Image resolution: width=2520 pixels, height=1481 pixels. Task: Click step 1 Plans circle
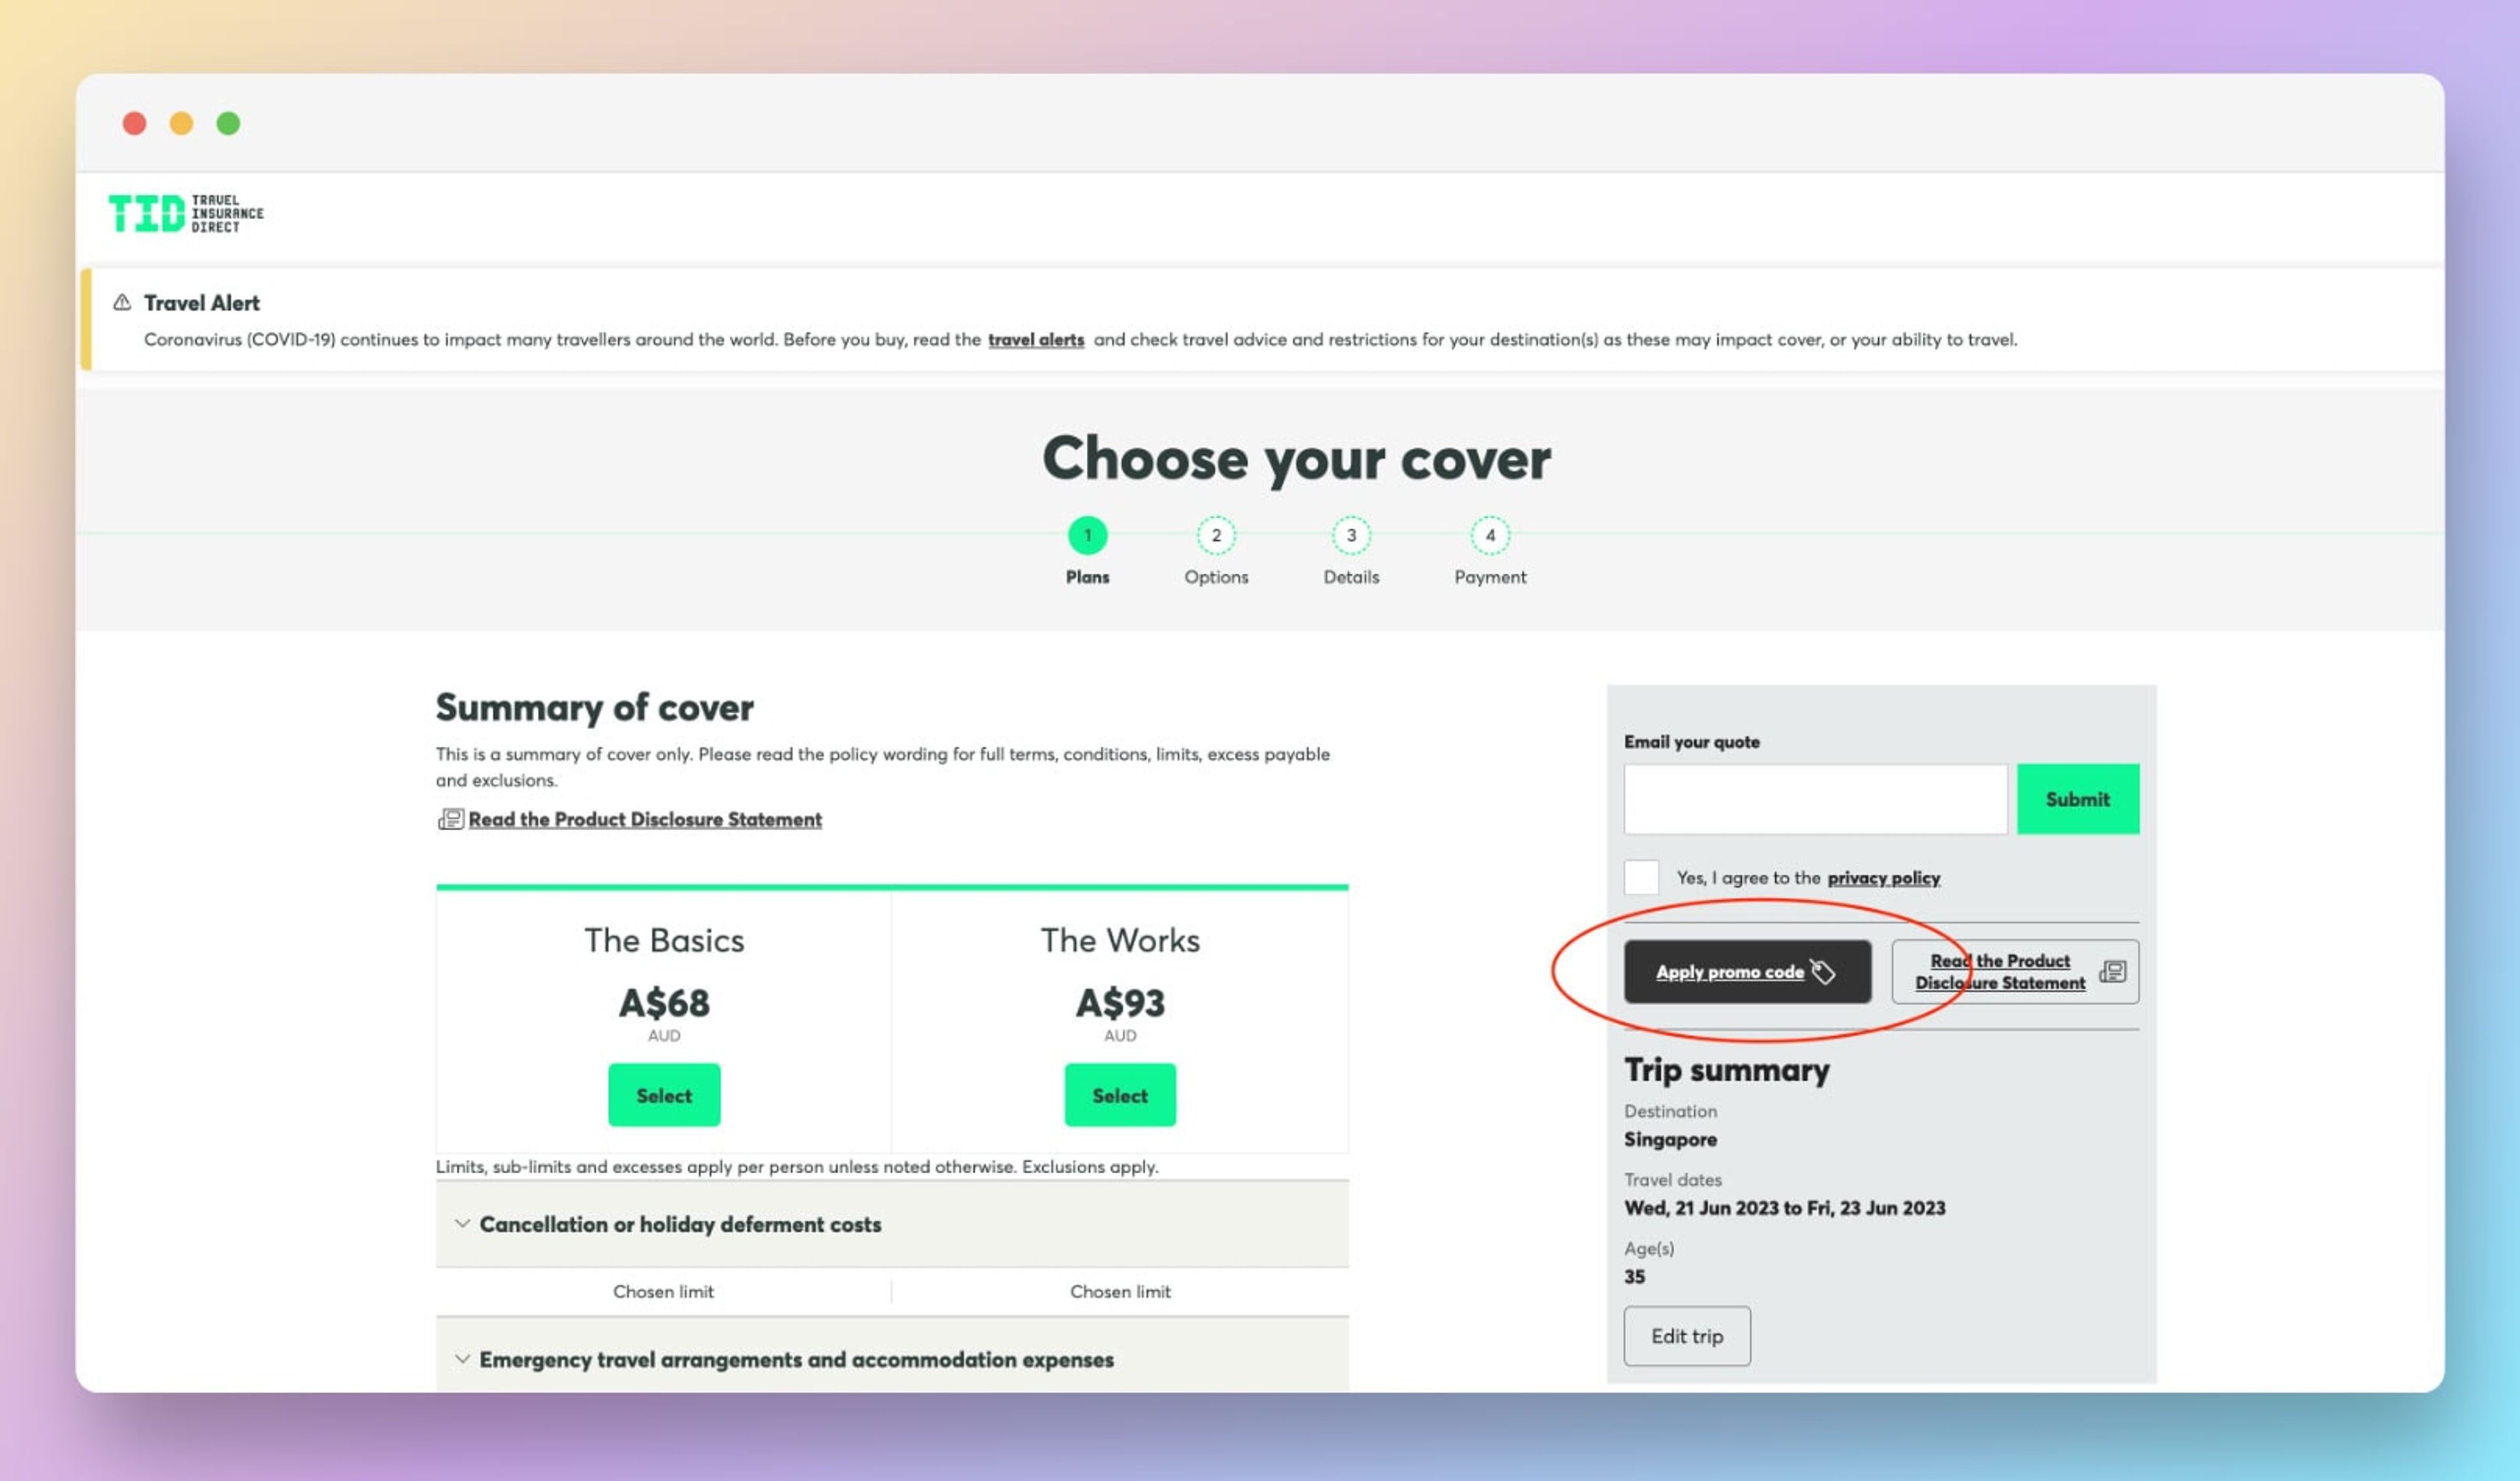1087,535
